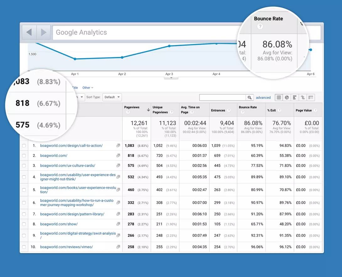Expand the Other dimension dropdown
This screenshot has height=277, width=342.
click(88, 88)
